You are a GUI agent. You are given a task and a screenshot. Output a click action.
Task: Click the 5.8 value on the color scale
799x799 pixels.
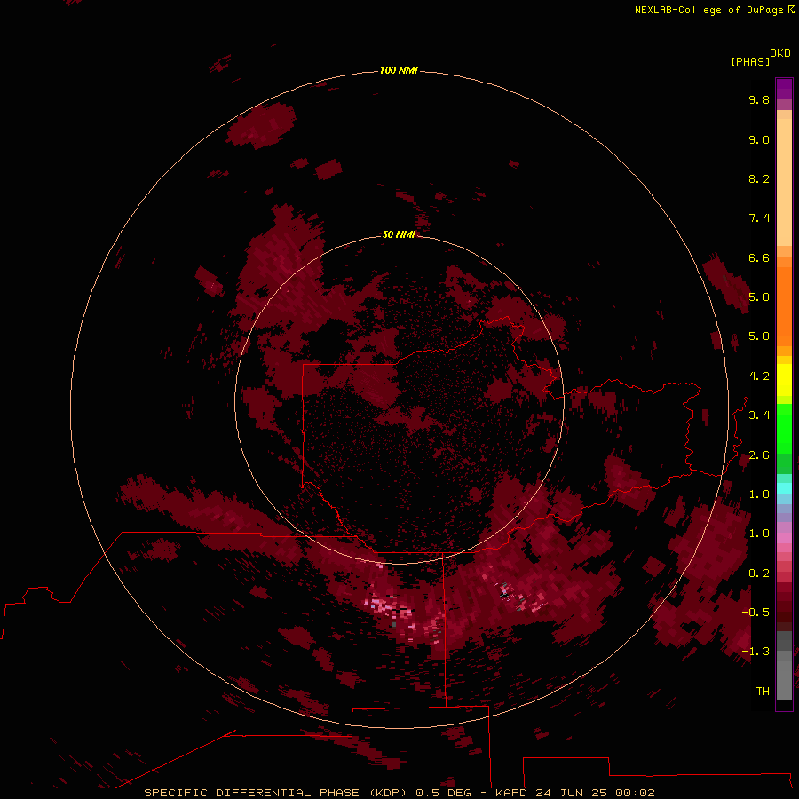point(759,297)
